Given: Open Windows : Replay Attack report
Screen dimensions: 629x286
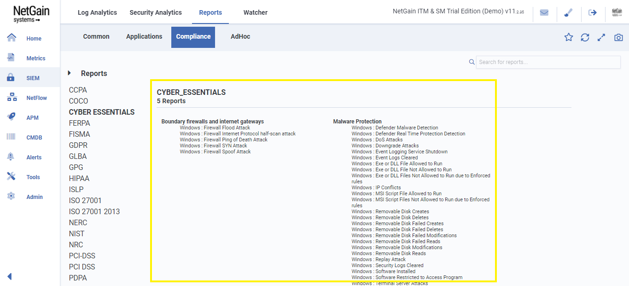Looking at the screenshot, I should point(379,259).
